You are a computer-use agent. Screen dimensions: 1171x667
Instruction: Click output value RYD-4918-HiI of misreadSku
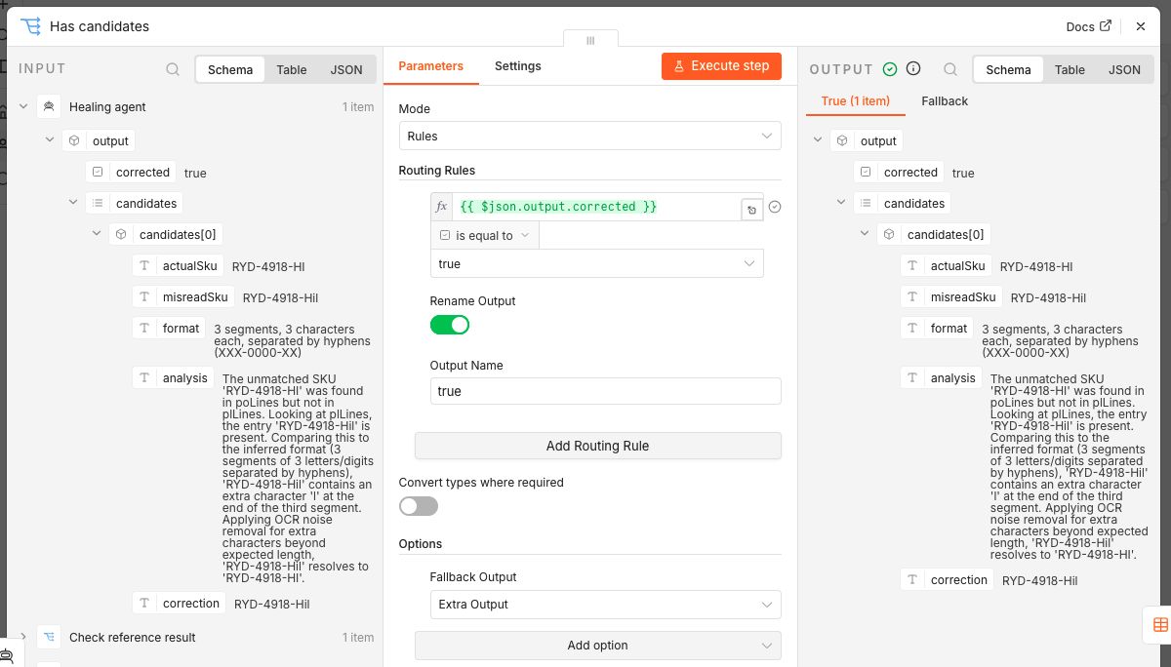coord(1048,297)
